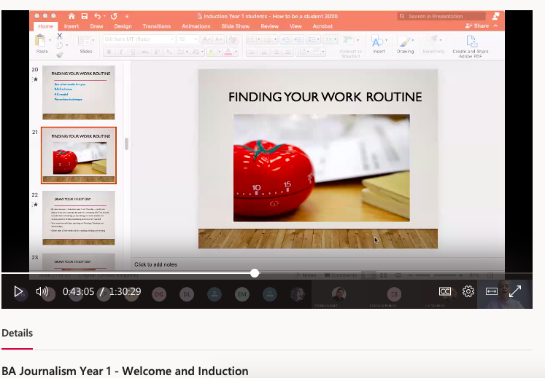Screen dimensions: 545x378
Task: Switch to the Transitions tab
Action: pos(156,26)
